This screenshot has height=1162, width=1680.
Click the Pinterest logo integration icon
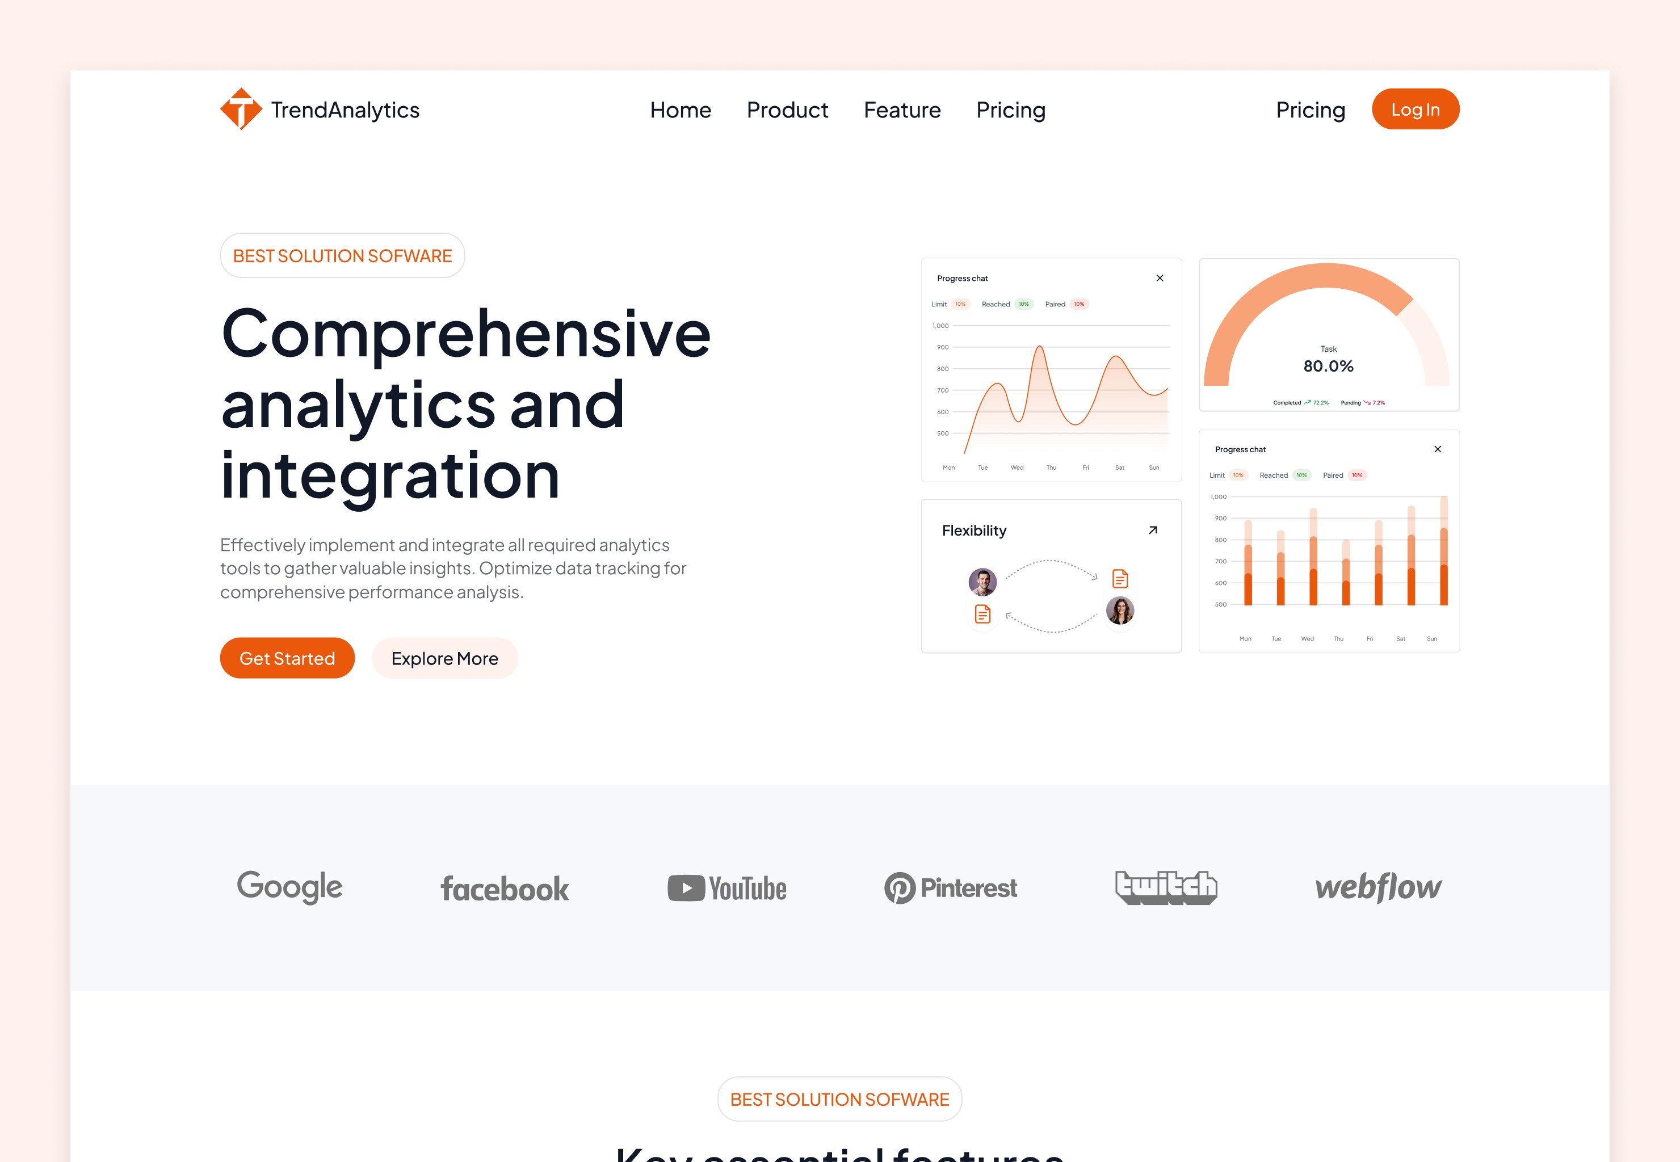pos(951,886)
